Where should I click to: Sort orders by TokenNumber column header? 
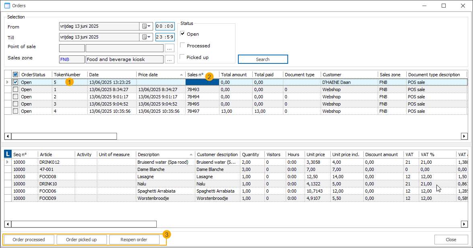67,75
